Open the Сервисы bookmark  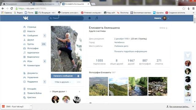[x=6, y=13]
